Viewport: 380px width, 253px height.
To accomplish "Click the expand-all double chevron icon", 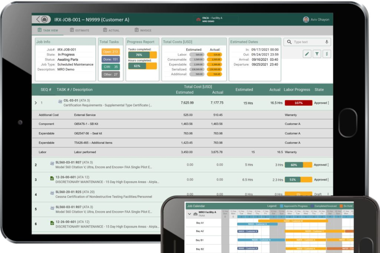I will tap(327, 54).
